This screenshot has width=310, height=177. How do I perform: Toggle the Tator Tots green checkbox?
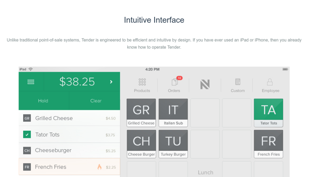coord(27,134)
